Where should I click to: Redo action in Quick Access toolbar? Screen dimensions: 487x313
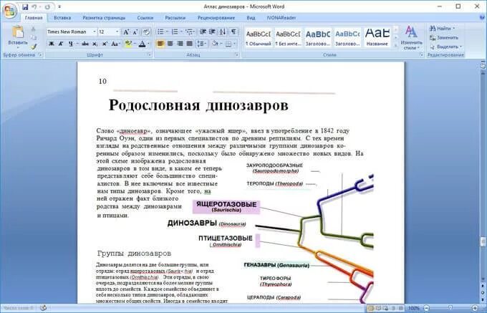[47, 7]
